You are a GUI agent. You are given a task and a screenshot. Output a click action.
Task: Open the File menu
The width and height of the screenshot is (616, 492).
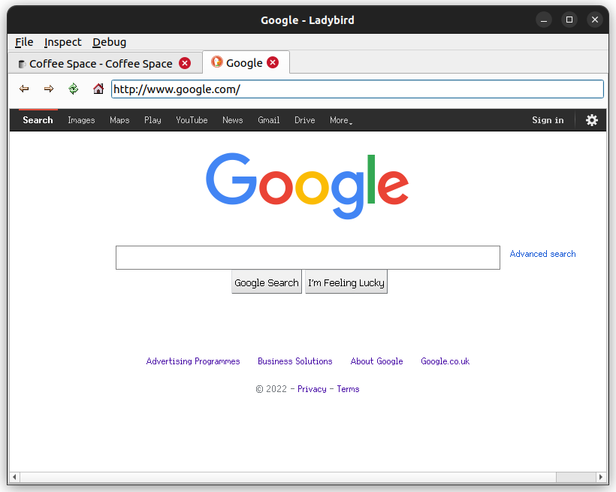tap(24, 42)
